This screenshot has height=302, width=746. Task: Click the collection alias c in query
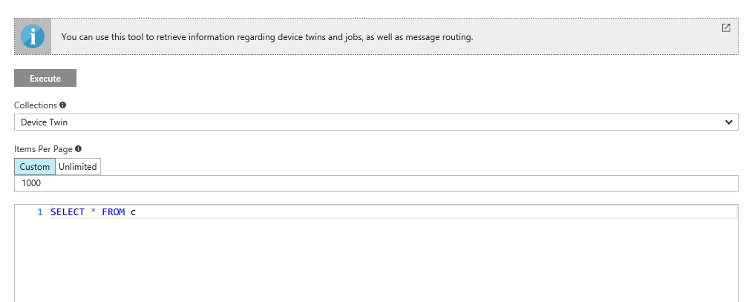tap(134, 212)
